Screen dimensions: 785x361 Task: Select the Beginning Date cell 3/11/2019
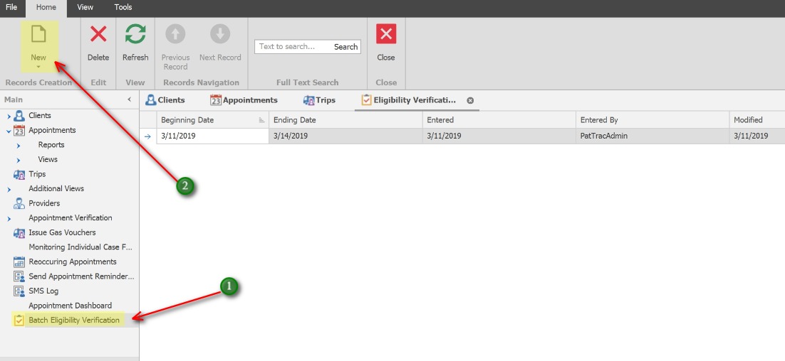click(x=213, y=136)
